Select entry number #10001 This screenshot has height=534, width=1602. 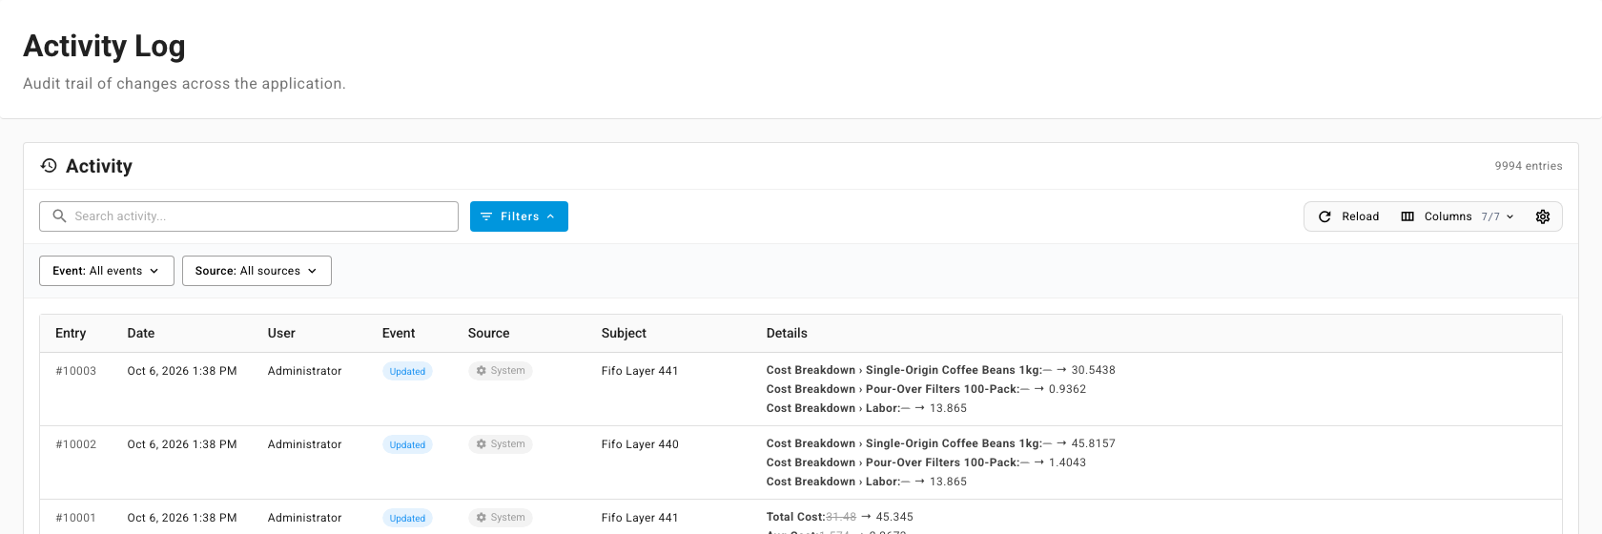click(x=76, y=518)
